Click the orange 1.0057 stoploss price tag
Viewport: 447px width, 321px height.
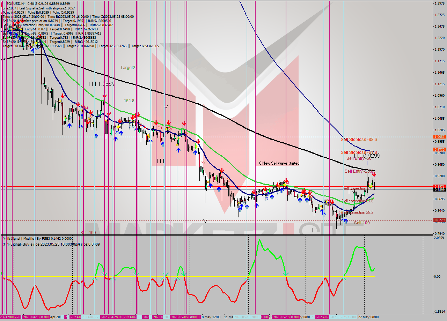[439, 137]
